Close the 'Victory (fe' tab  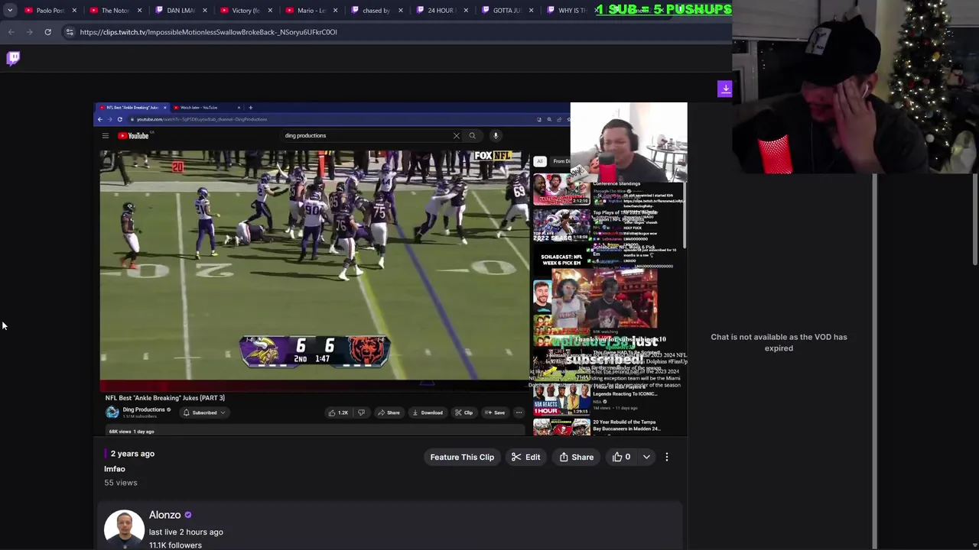pyautogui.click(x=269, y=11)
